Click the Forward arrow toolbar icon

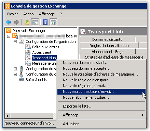point(16,22)
